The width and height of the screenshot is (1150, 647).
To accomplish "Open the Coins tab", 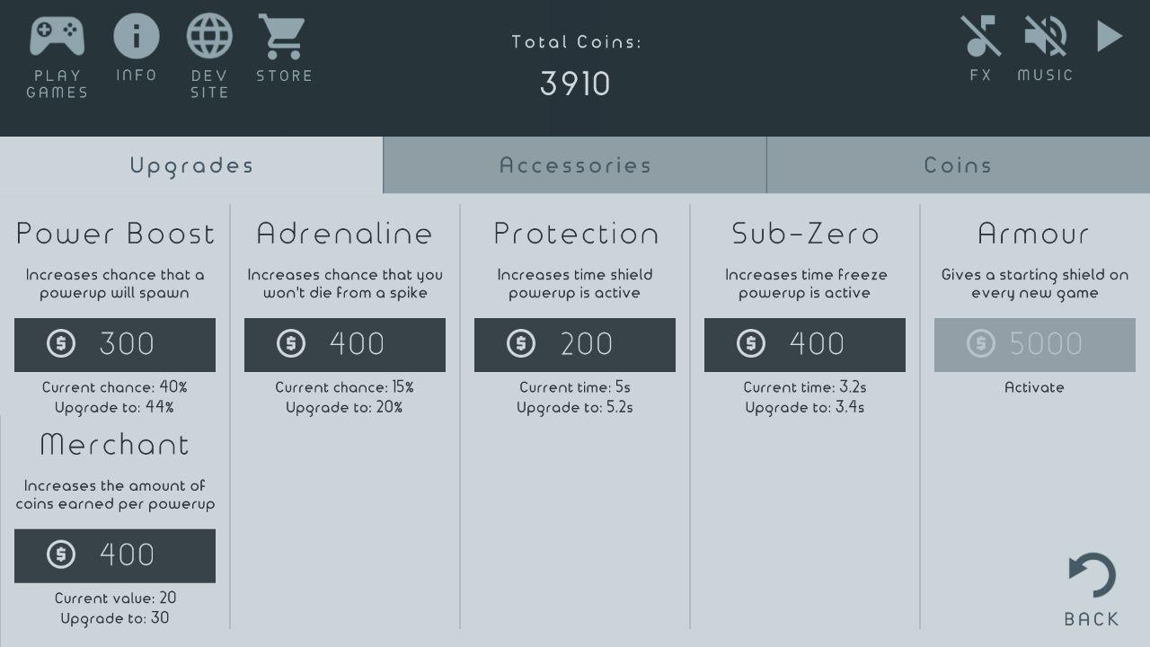I will pyautogui.click(x=958, y=165).
